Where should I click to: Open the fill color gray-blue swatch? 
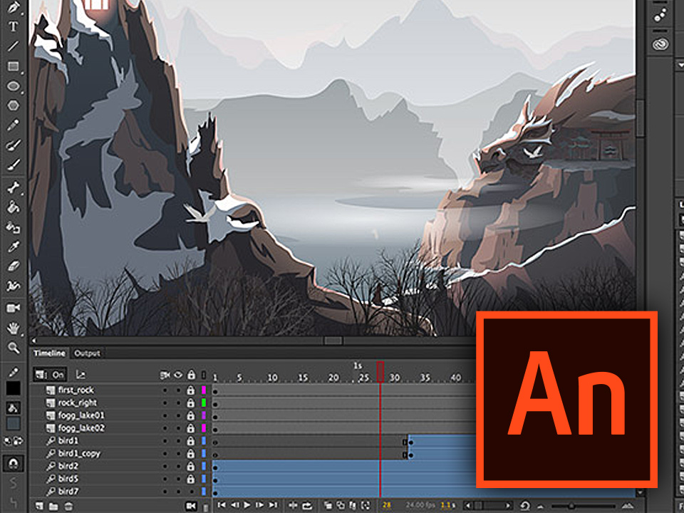tap(13, 423)
